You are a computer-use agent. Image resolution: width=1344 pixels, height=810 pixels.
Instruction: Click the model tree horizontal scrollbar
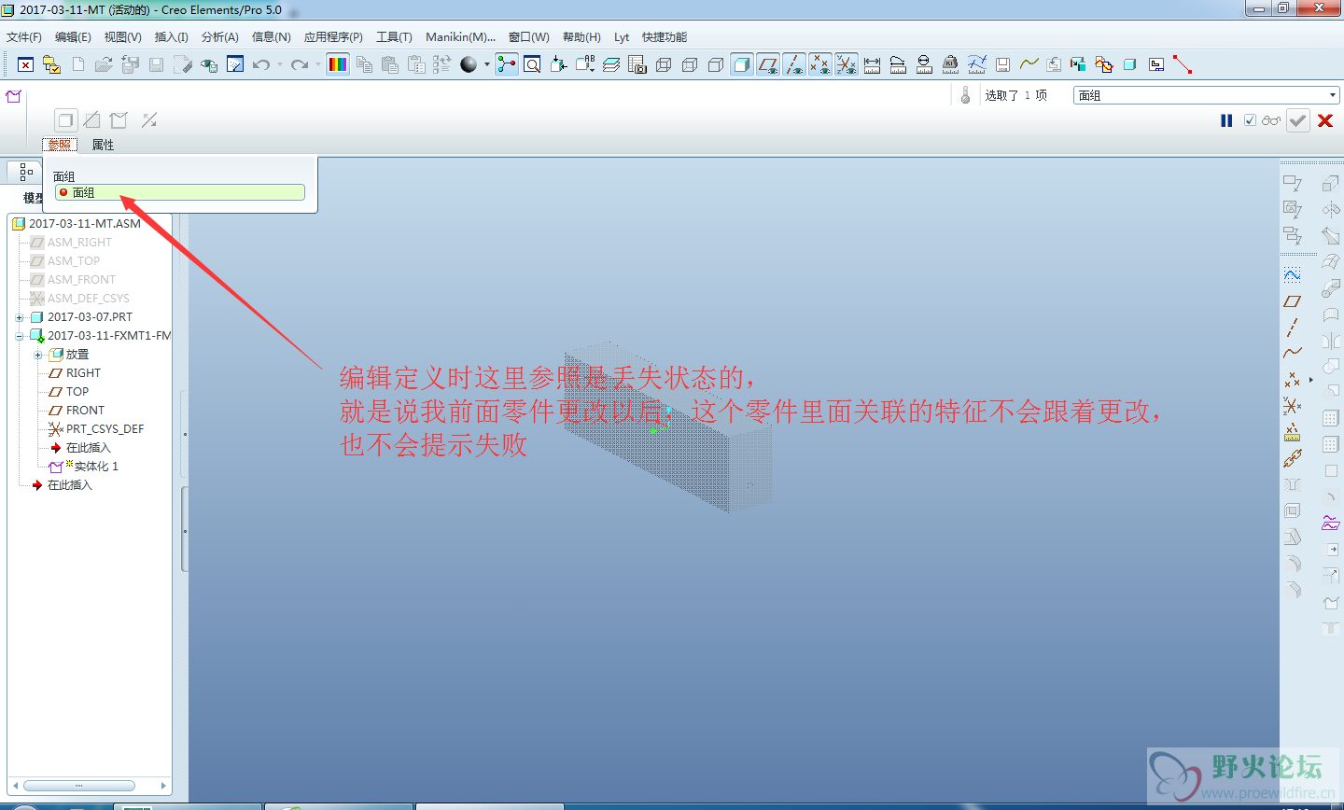[79, 785]
